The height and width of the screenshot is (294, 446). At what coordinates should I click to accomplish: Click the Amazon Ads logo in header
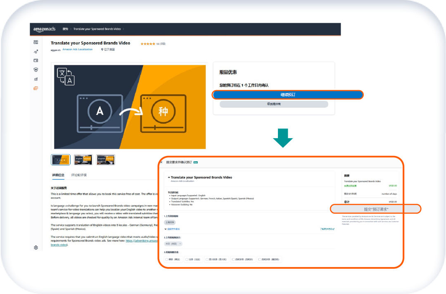click(x=44, y=29)
